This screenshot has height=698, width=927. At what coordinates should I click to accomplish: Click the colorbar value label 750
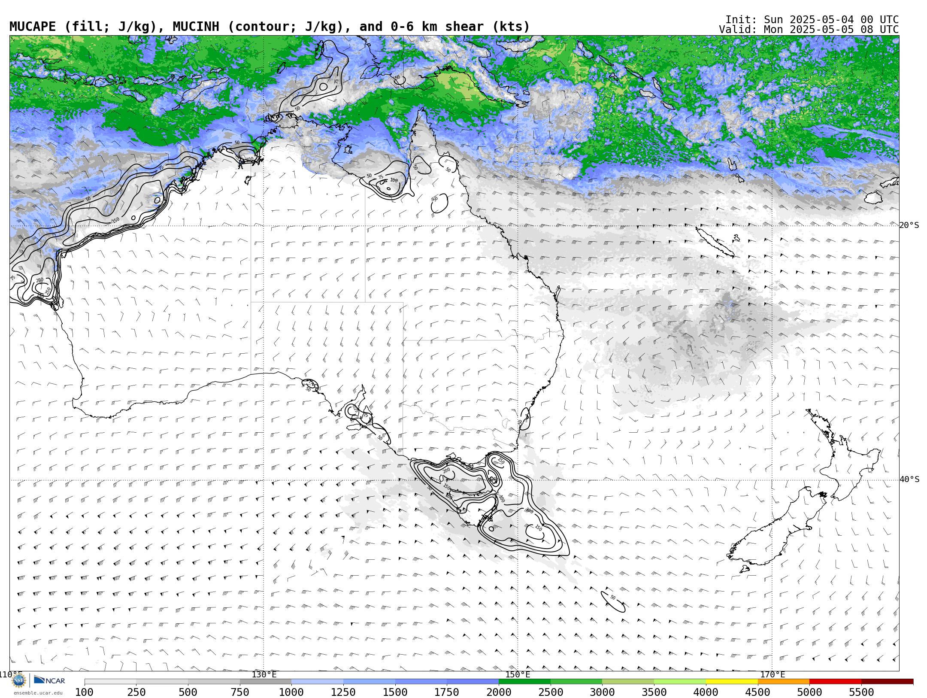point(240,692)
